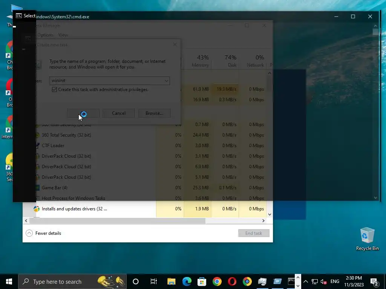This screenshot has width=386, height=289.
Task: Launch Opera browser from the taskbar
Action: [232, 281]
